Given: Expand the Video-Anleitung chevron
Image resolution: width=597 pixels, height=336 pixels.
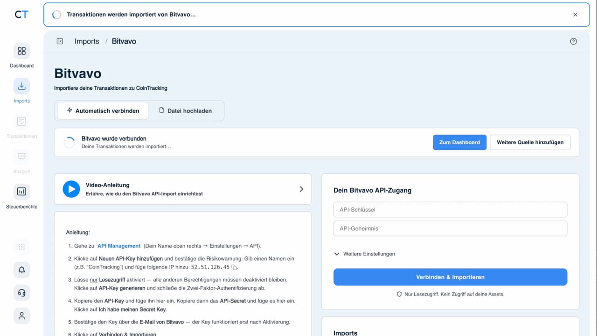Looking at the screenshot, I should pos(301,189).
